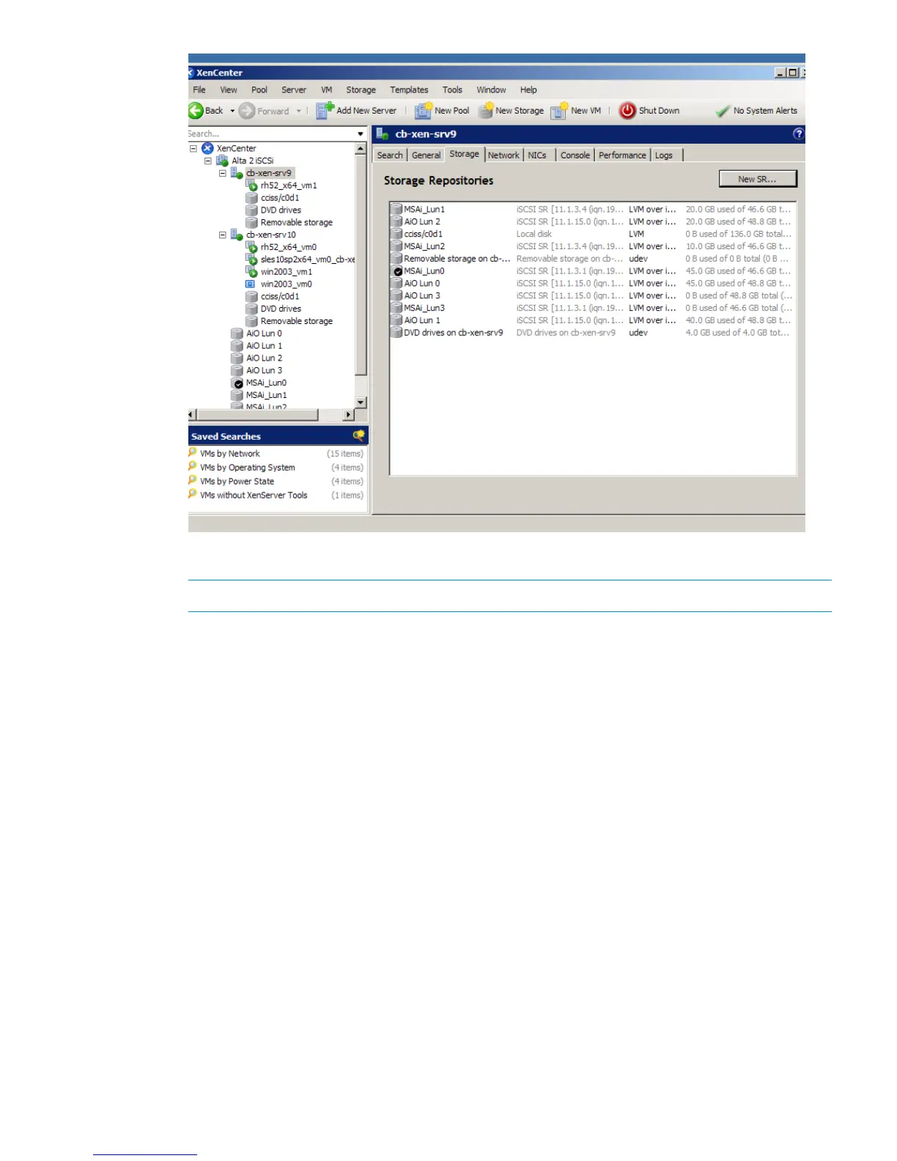Click the sles10sp2x64_vm0 VM icon
The width and height of the screenshot is (897, 1161).
click(251, 259)
